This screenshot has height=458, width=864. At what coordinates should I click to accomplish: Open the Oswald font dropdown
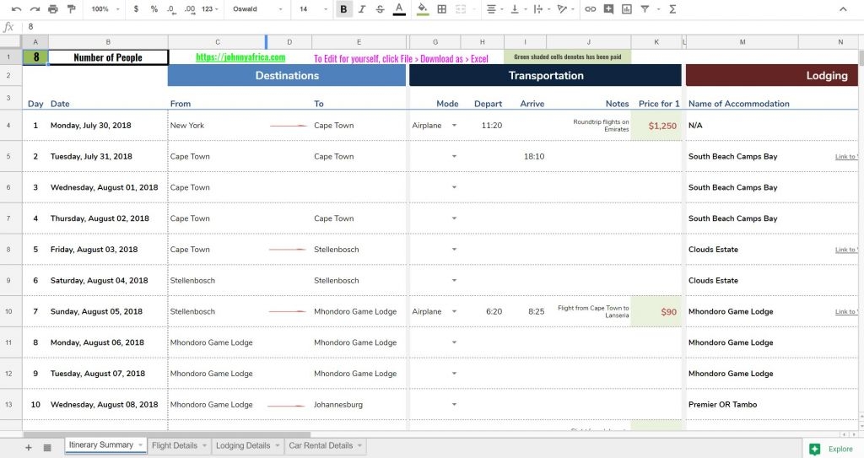click(x=257, y=9)
